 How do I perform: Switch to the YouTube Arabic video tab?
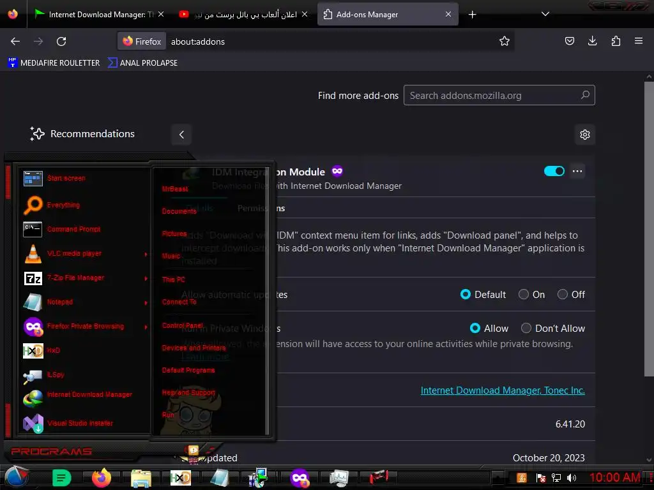point(243,15)
